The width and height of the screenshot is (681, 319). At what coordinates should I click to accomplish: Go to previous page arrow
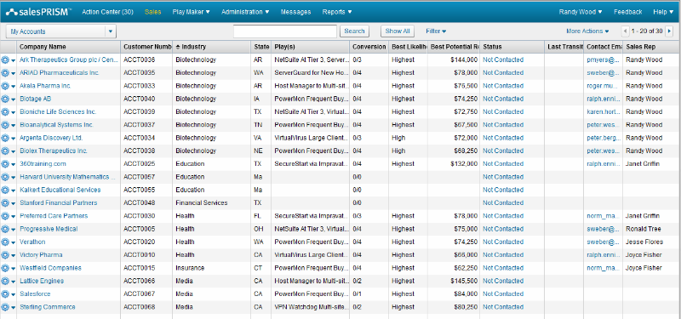tap(626, 31)
